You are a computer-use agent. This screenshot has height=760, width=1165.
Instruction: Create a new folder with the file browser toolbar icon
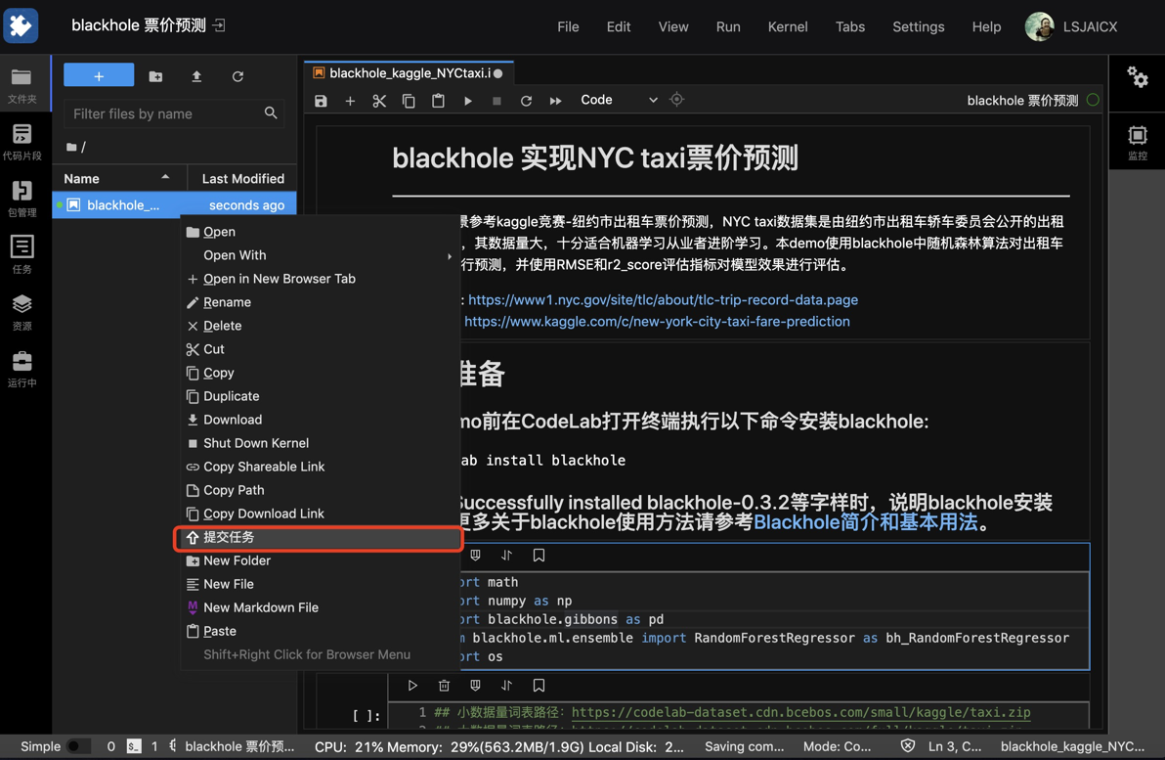[155, 76]
